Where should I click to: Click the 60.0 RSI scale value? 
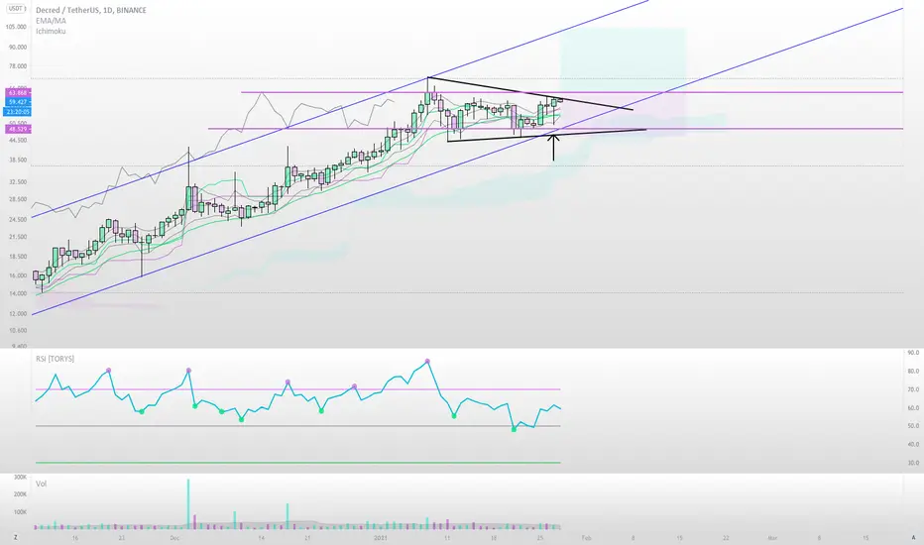(x=913, y=408)
